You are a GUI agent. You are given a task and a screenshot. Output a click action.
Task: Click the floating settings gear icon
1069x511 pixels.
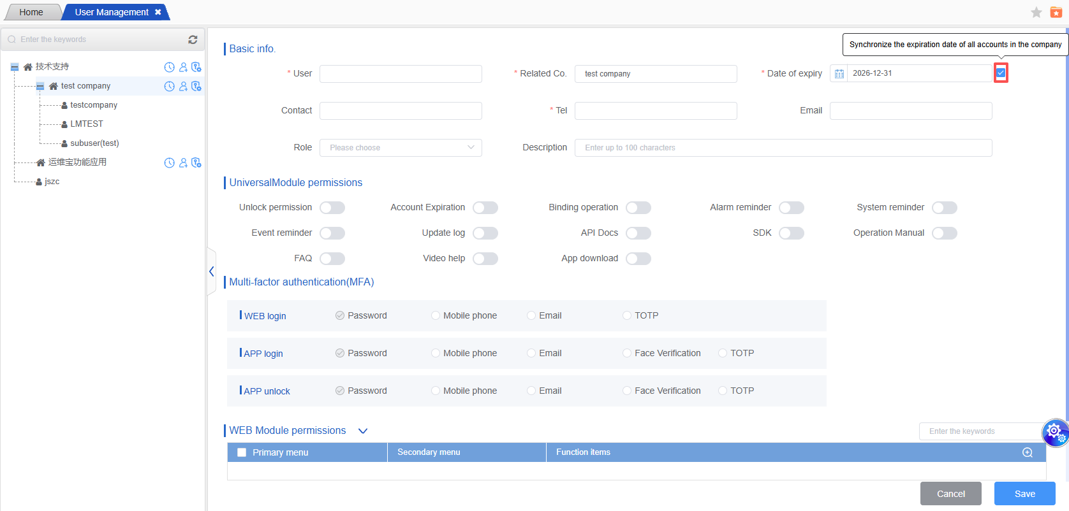pyautogui.click(x=1055, y=433)
